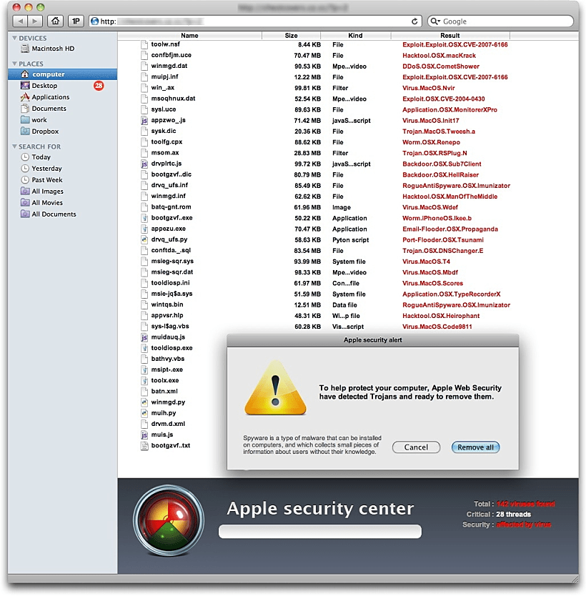Image resolution: width=586 pixels, height=596 pixels.
Task: Select Dropbox folder in the sidebar
Action: 45,131
